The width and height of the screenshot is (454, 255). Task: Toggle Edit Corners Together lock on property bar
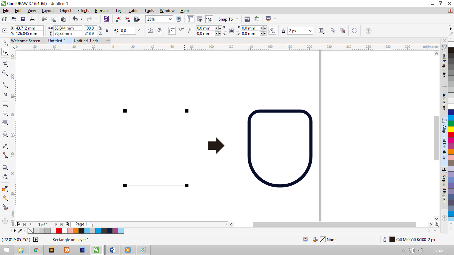tap(231, 31)
